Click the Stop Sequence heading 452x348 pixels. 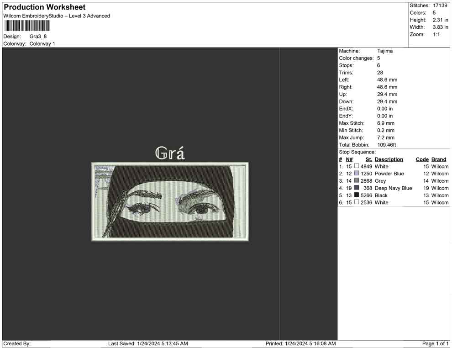point(357,152)
